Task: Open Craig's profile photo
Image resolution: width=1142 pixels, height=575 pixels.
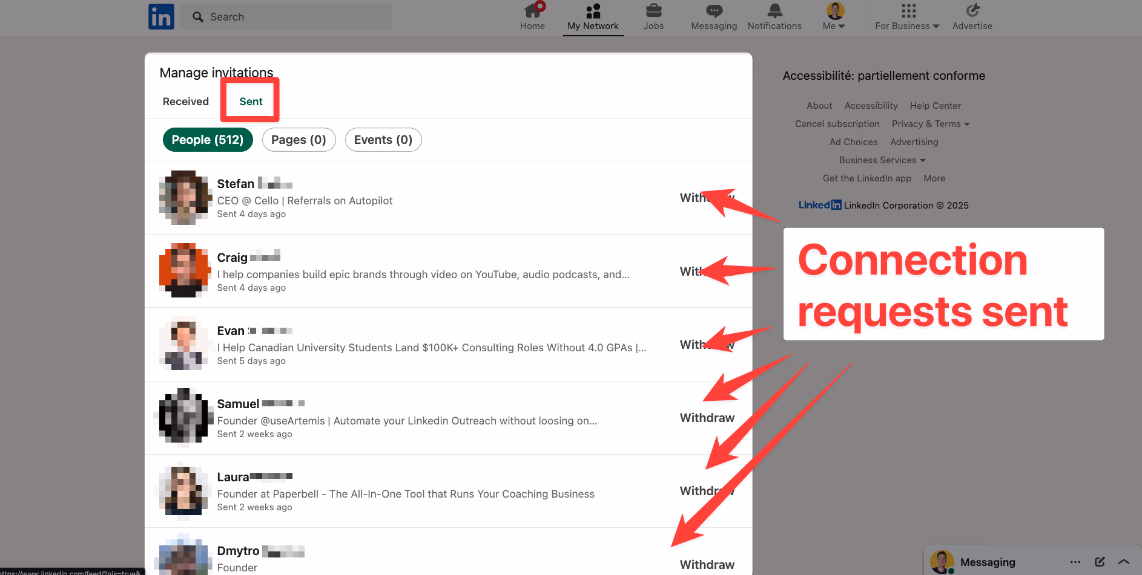Action: 183,270
